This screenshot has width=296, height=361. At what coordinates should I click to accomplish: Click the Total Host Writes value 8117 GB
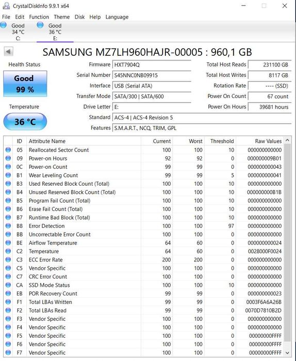tap(270, 75)
